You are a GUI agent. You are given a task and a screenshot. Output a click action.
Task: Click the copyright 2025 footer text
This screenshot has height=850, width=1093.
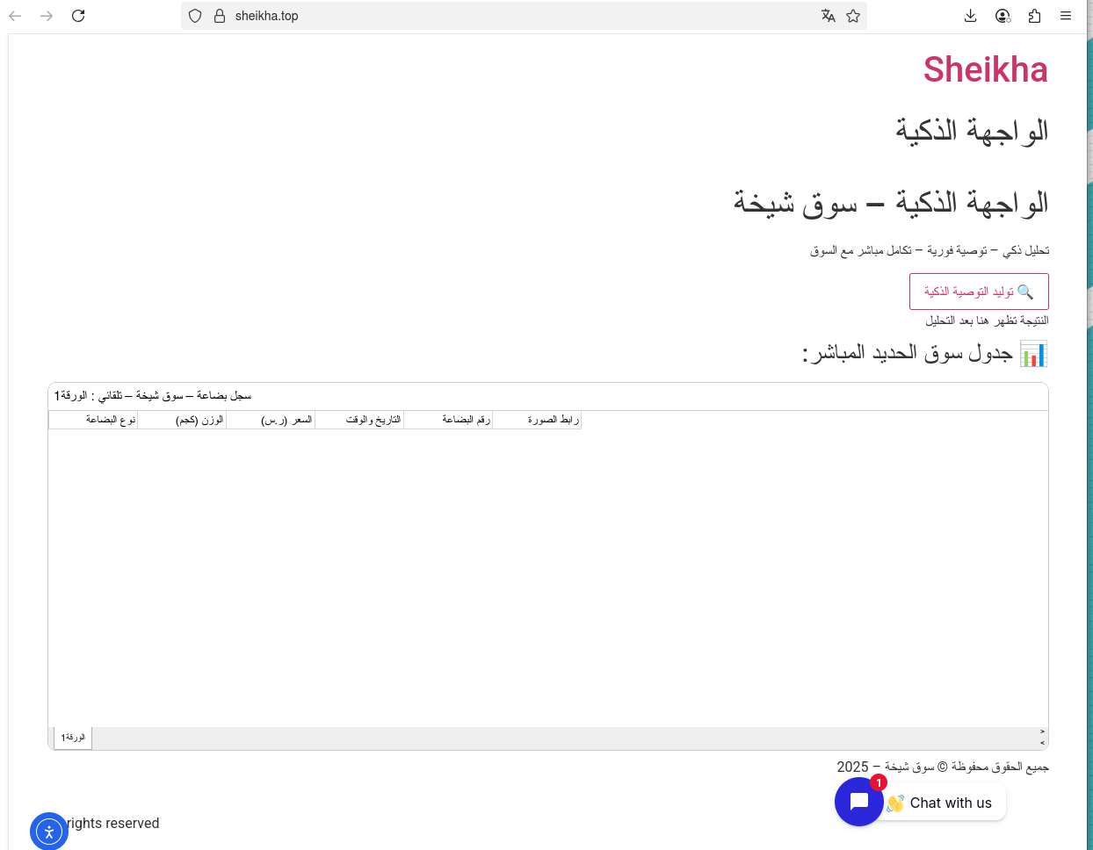tap(943, 767)
